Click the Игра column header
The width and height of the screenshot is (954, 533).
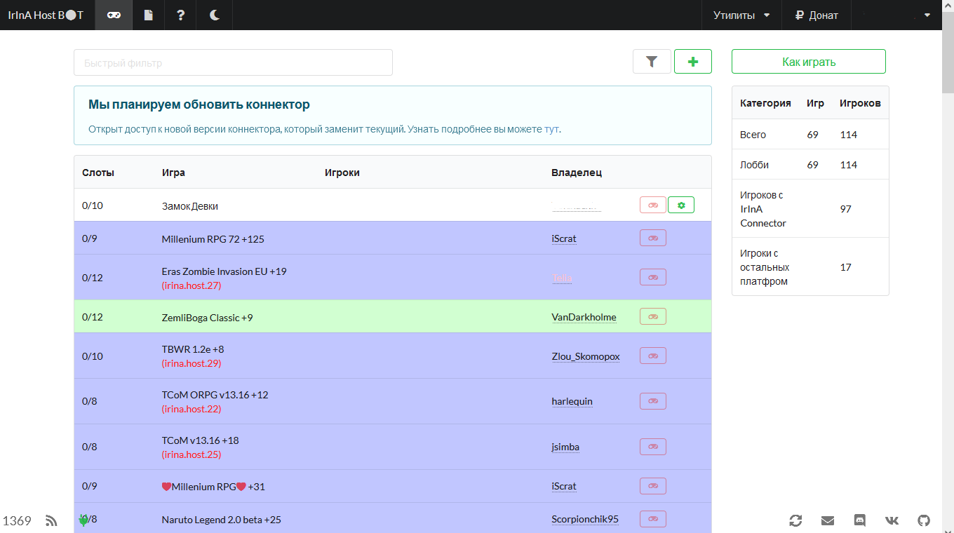point(173,173)
